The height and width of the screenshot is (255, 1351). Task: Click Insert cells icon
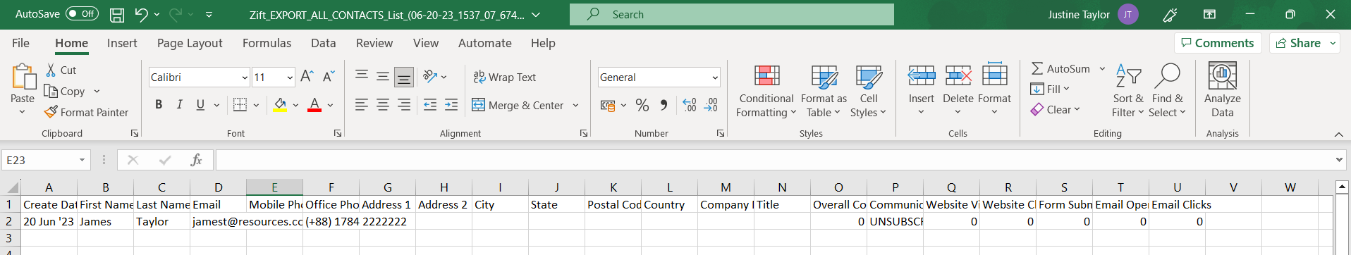point(922,75)
